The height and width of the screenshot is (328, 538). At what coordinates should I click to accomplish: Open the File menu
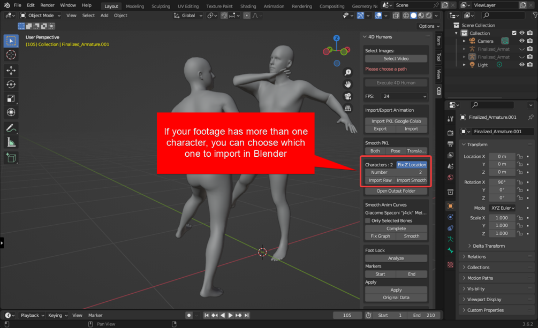(18, 5)
